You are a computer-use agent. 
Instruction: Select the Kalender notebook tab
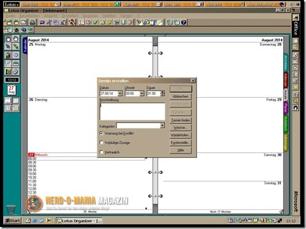click(25, 46)
